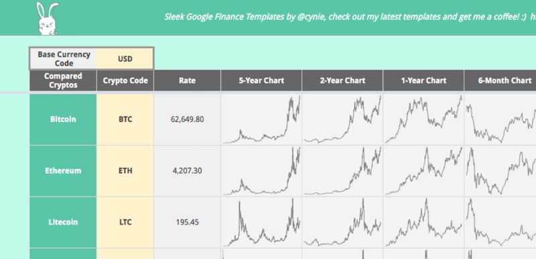This screenshot has width=536, height=259.
Task: Click the Base Currency Code label cell
Action: click(x=64, y=59)
